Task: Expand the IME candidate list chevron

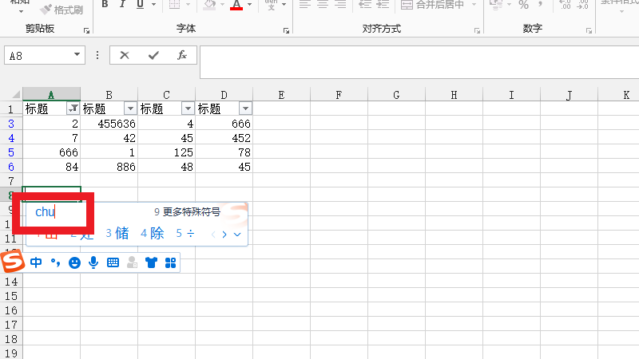Action: (237, 235)
